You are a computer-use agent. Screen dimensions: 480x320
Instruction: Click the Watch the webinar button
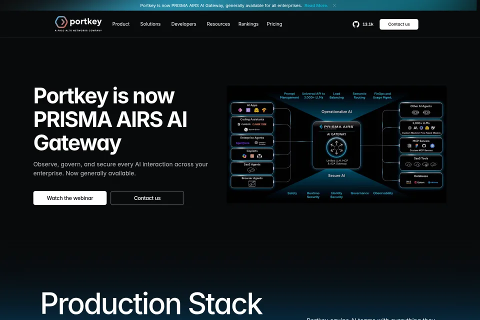[70, 198]
